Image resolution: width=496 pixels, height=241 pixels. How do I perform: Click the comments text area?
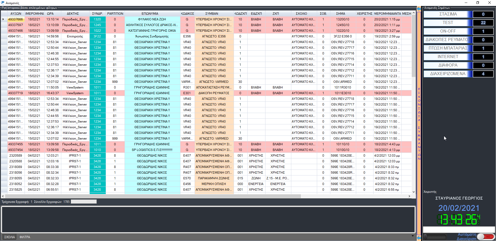click(x=208, y=220)
